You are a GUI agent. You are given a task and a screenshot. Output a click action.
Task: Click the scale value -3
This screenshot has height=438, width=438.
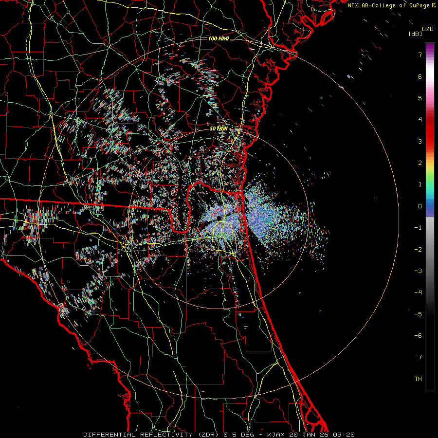[418, 271]
